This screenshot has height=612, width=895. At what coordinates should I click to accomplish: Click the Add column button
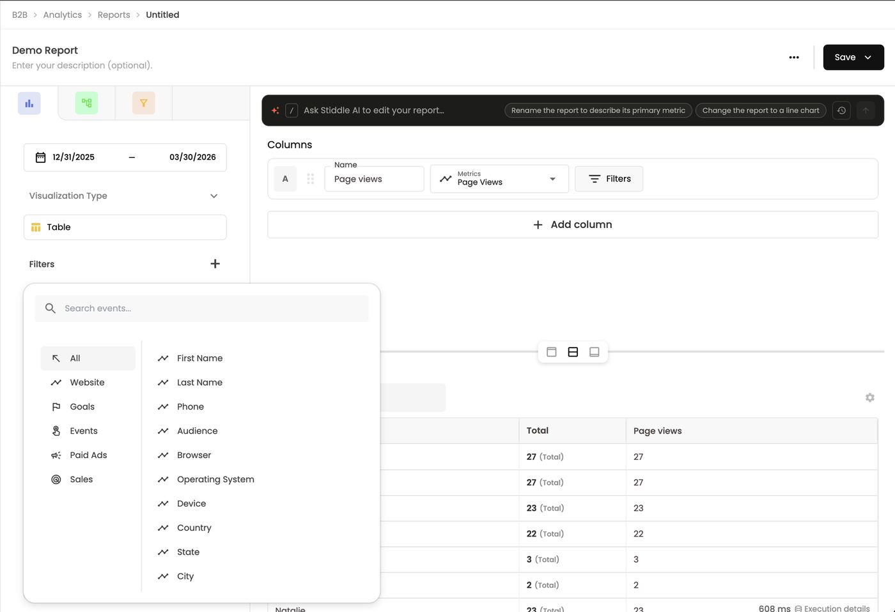(573, 225)
